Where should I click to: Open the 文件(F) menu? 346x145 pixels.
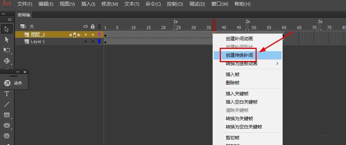click(x=25, y=4)
